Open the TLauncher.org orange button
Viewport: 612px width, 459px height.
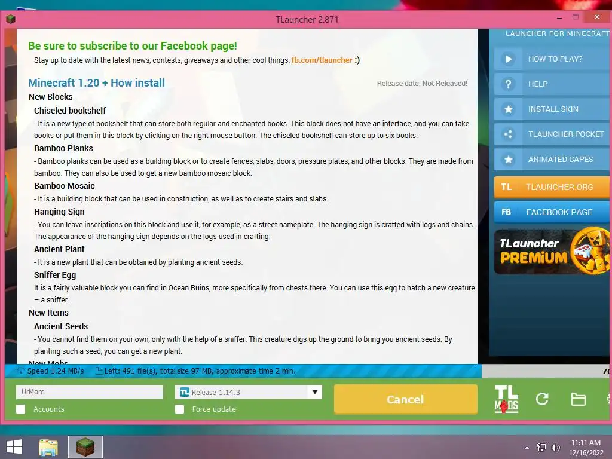click(552, 187)
